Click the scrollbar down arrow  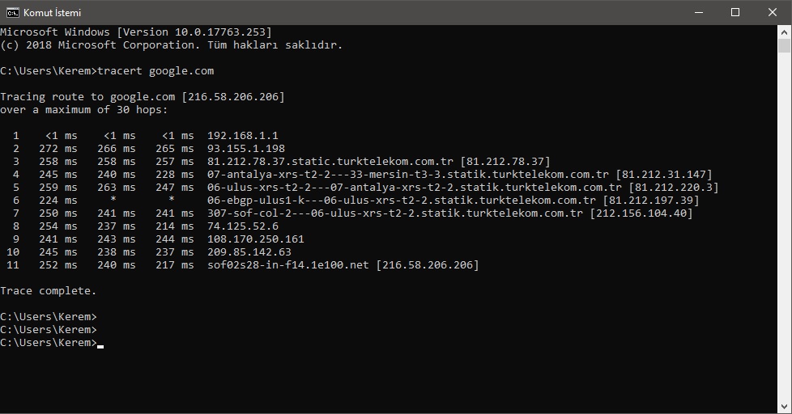tap(784, 407)
